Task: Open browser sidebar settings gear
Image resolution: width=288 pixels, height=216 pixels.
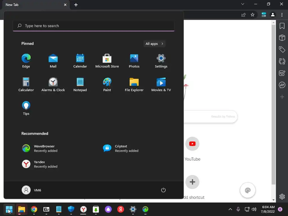Action: coord(282,197)
